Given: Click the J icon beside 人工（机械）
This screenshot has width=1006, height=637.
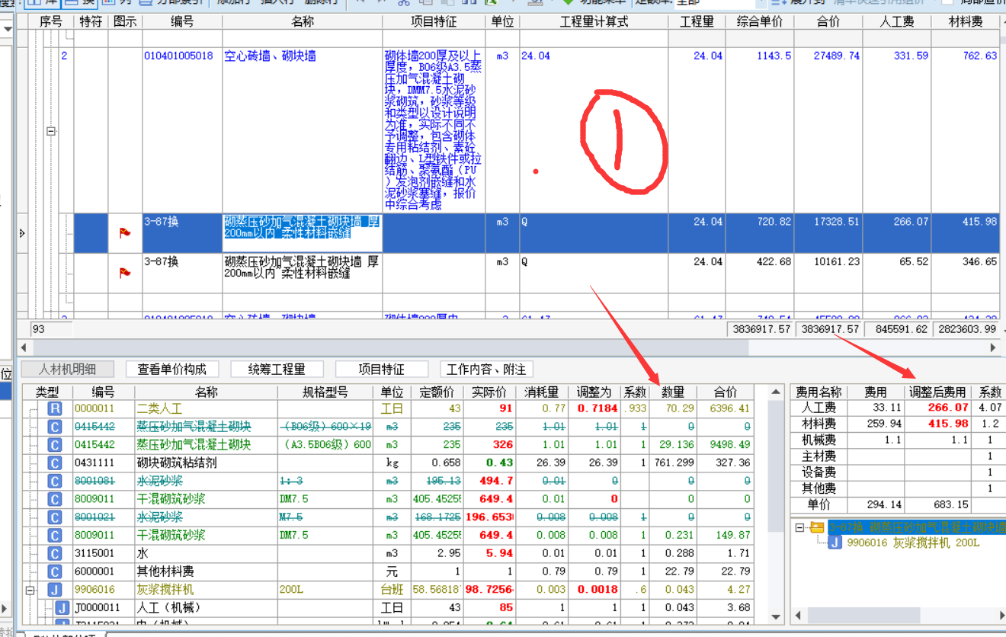Looking at the screenshot, I should pos(64,607).
